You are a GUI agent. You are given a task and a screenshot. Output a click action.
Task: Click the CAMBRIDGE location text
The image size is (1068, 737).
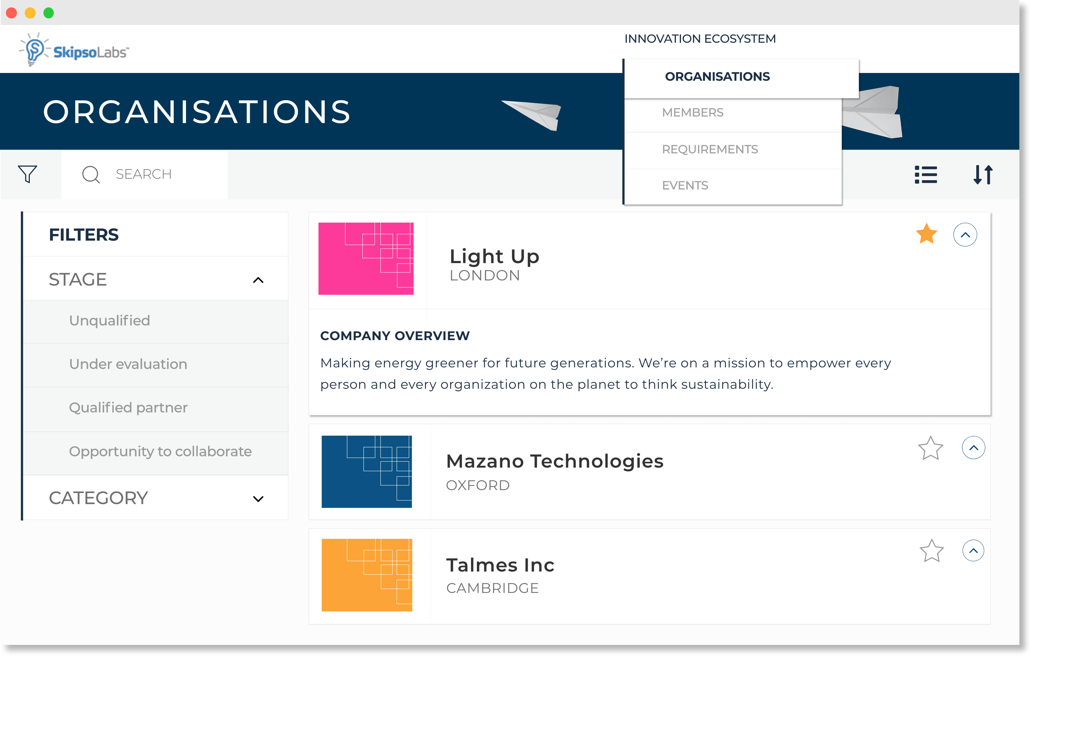(x=492, y=588)
